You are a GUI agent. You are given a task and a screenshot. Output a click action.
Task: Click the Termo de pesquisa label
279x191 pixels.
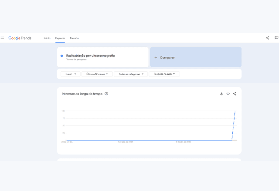coord(76,59)
